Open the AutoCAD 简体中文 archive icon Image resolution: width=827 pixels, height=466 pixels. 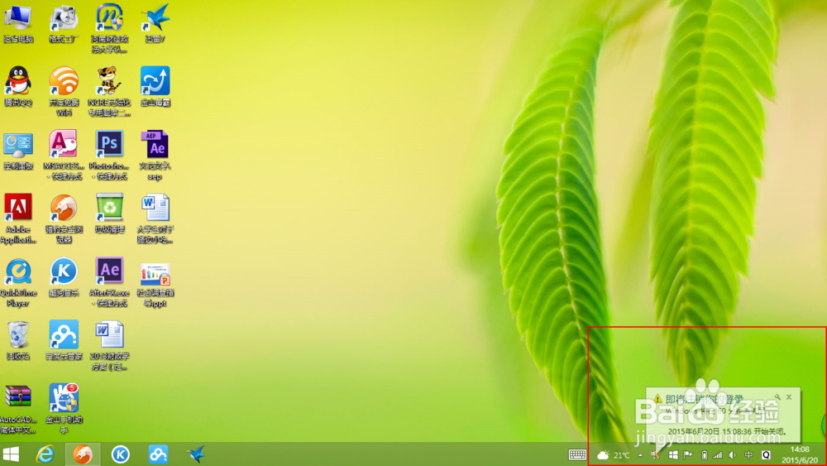[x=18, y=409]
